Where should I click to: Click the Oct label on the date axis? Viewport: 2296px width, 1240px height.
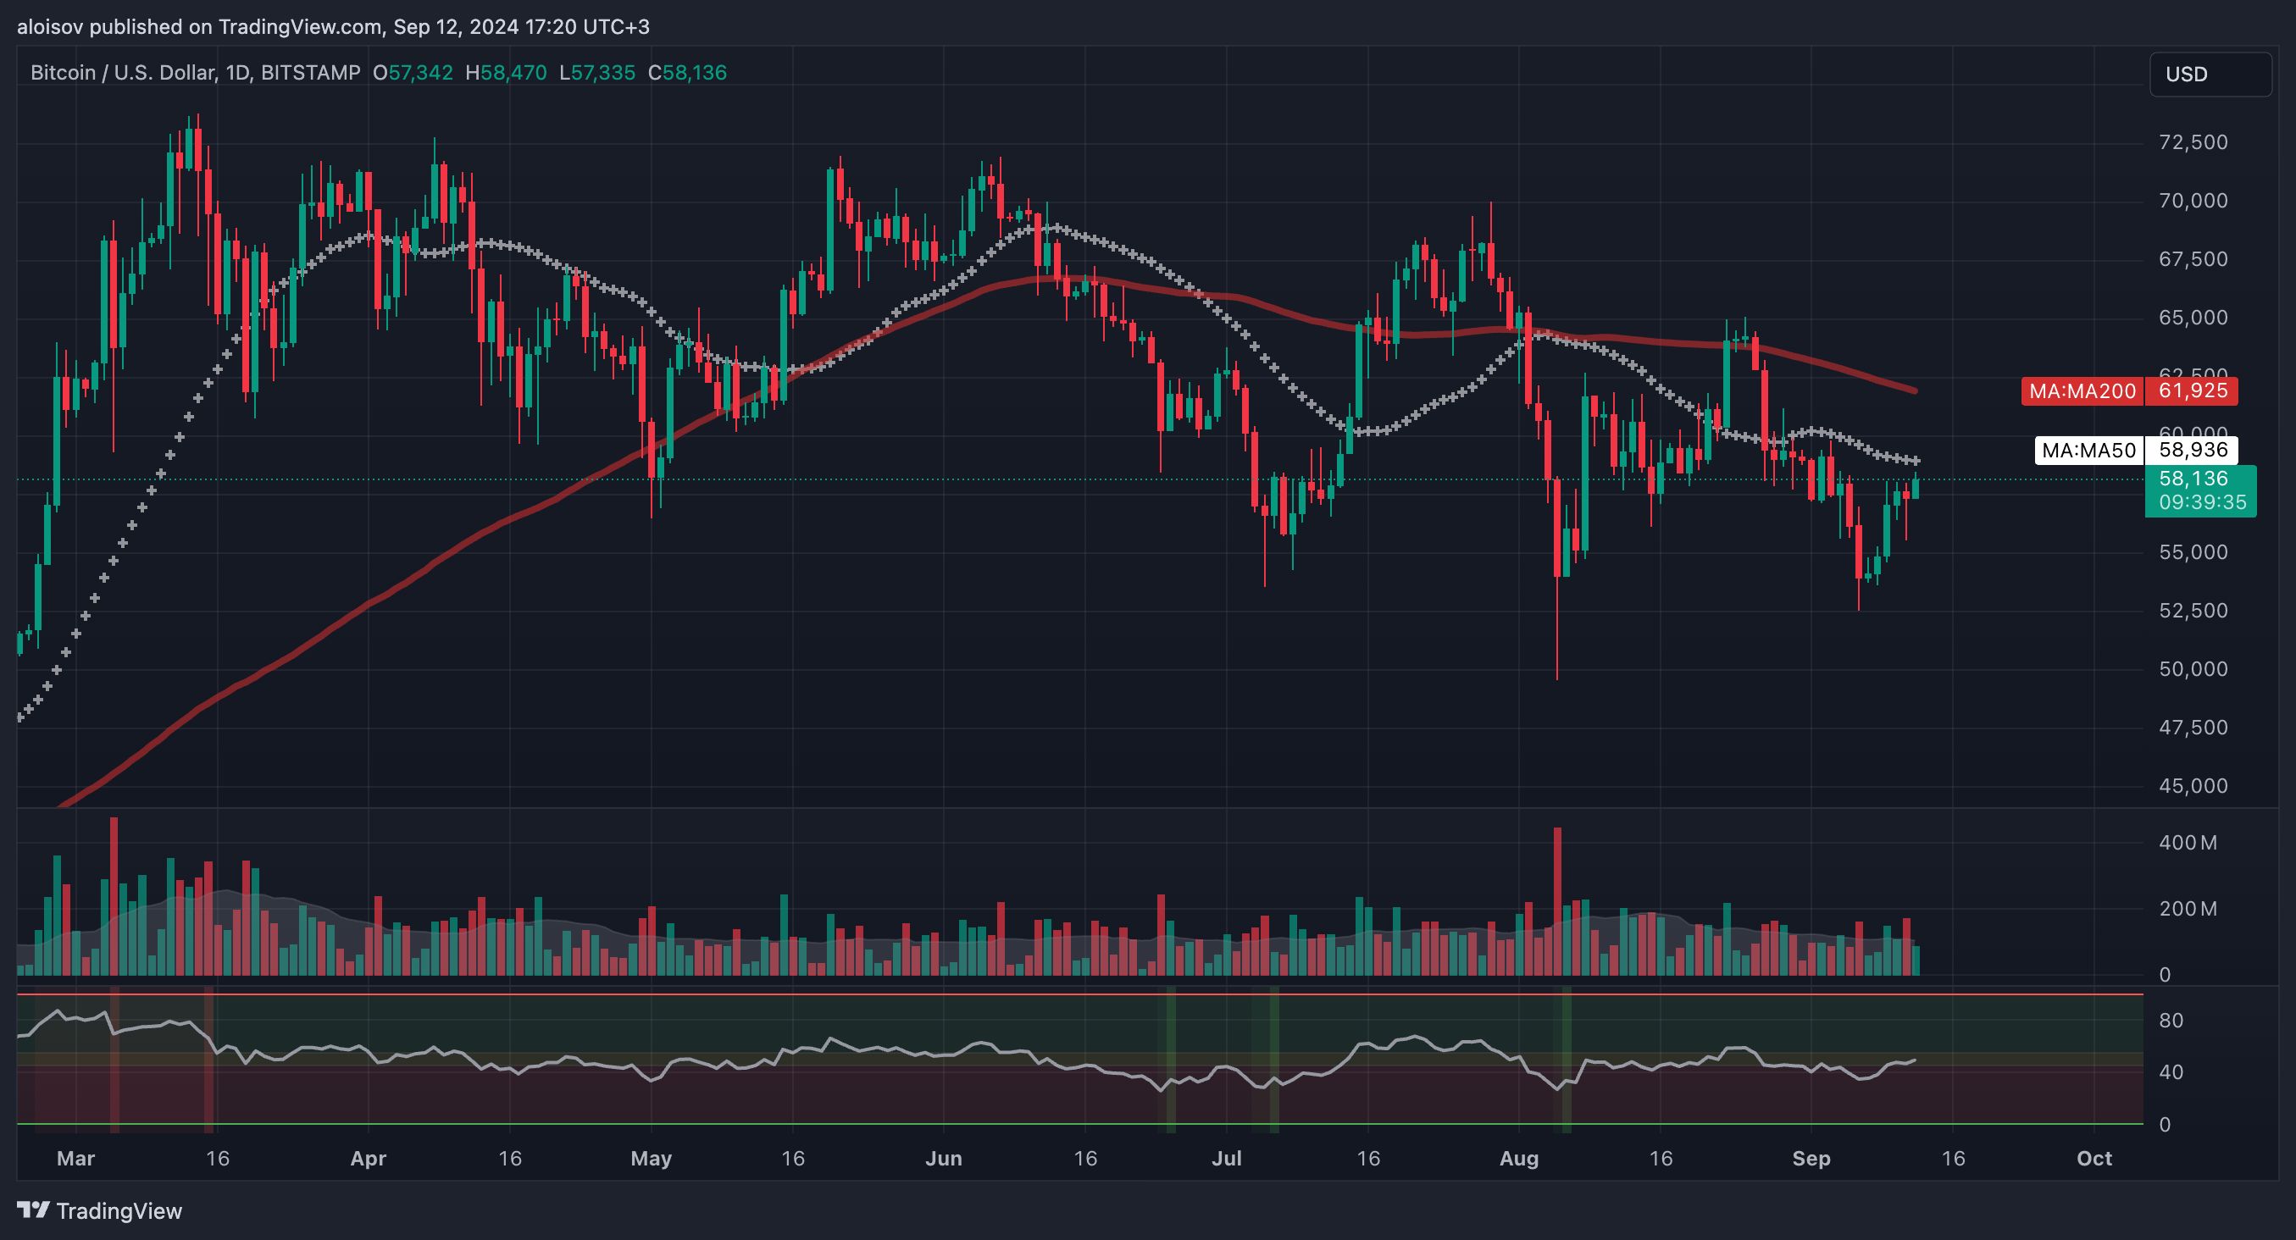click(x=2094, y=1158)
